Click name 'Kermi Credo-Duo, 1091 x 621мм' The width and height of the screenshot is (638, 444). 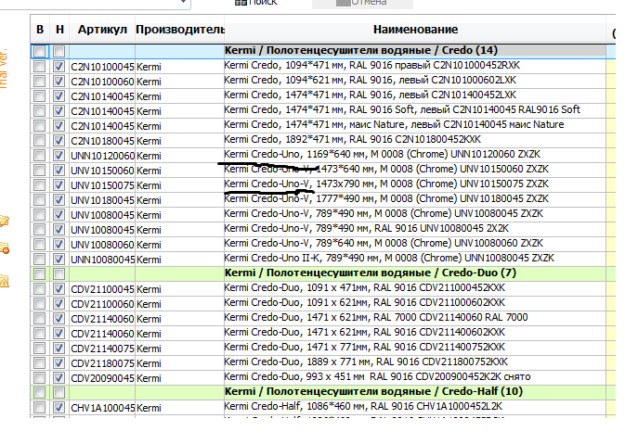pyautogui.click(x=365, y=302)
